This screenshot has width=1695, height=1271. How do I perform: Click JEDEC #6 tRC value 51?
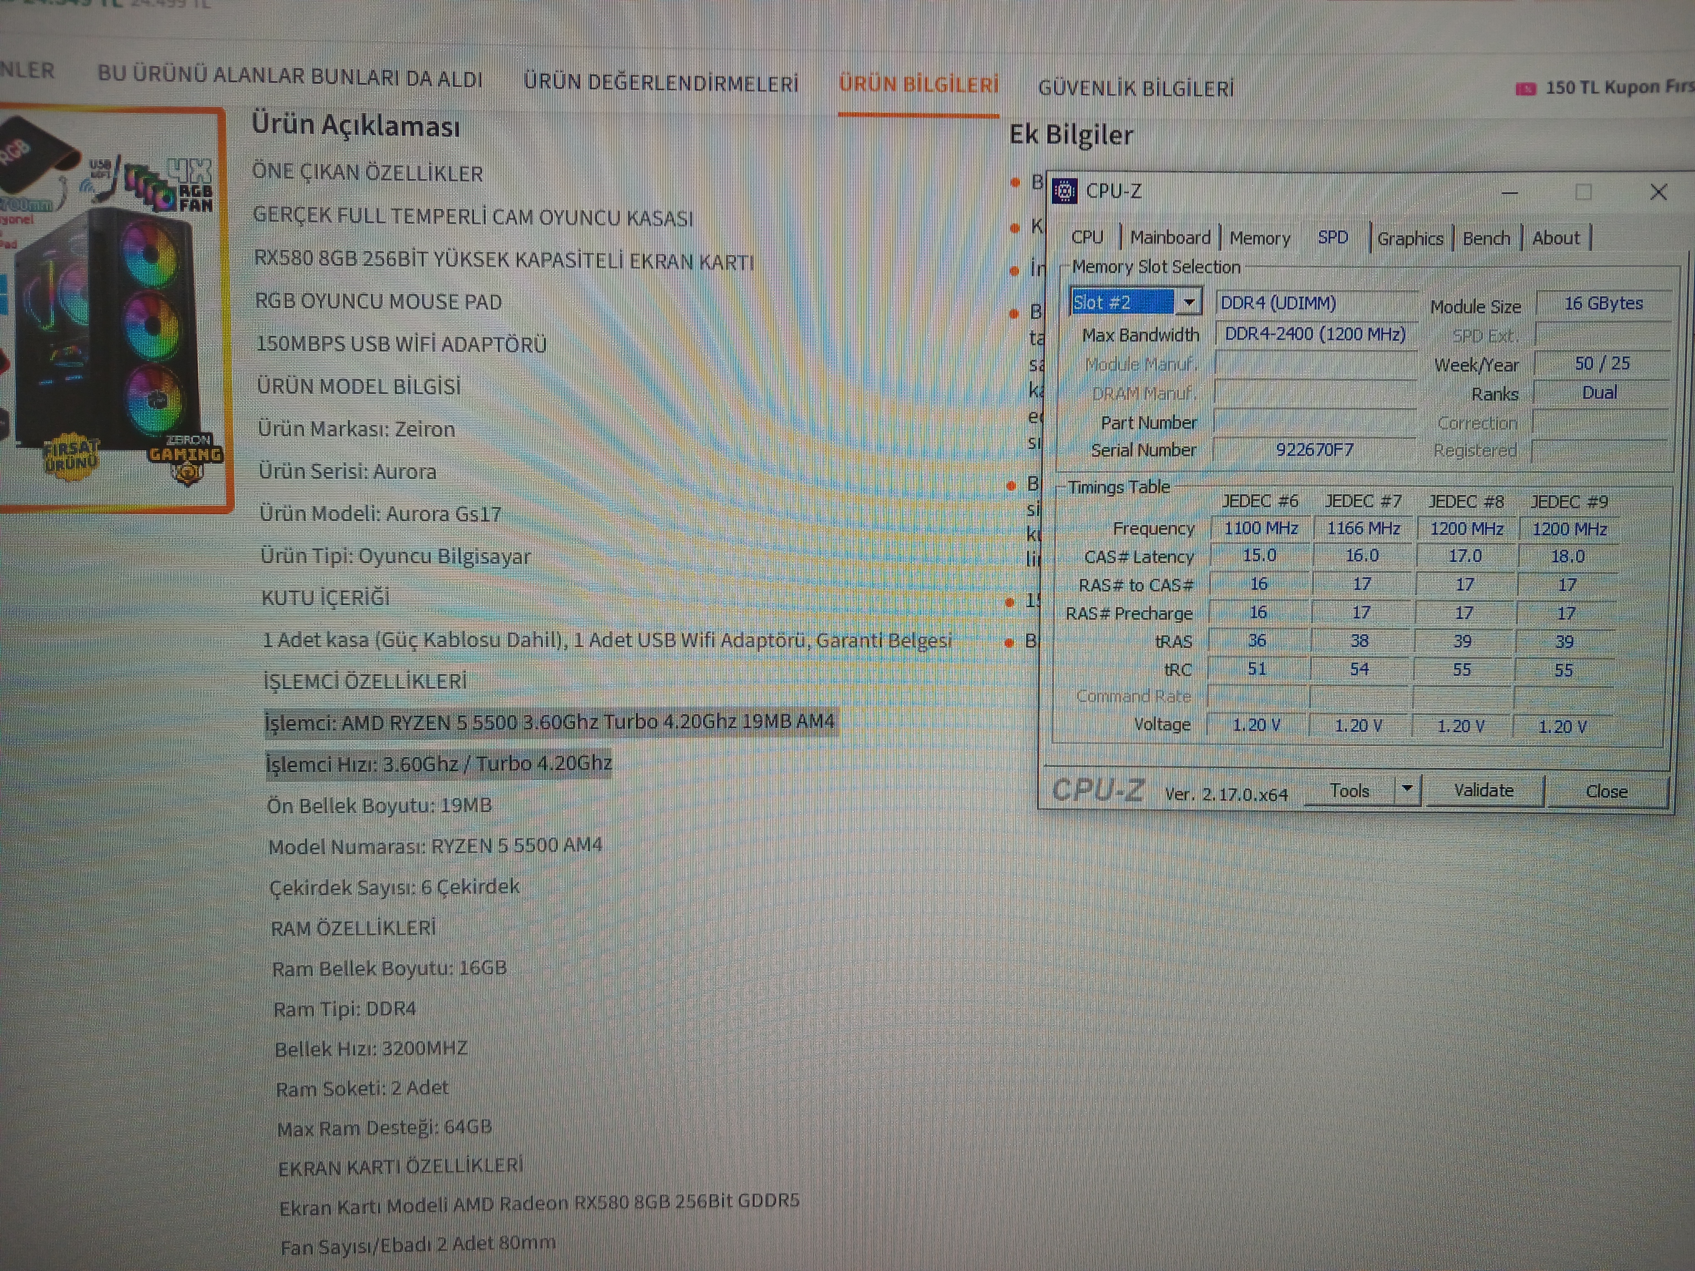click(x=1258, y=670)
